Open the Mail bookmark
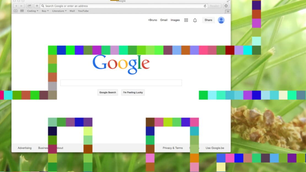Viewport: 306px width, 172px height. point(72,11)
